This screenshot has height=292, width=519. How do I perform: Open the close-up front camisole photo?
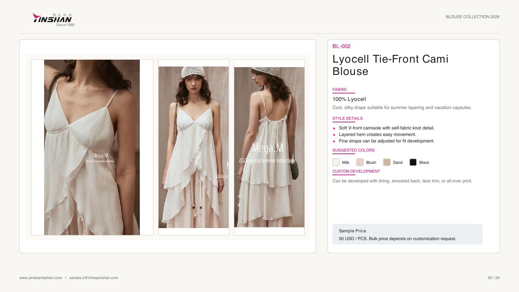click(x=92, y=147)
